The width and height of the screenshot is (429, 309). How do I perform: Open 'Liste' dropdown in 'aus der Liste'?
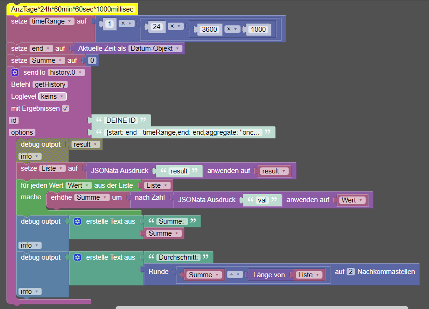coord(157,185)
